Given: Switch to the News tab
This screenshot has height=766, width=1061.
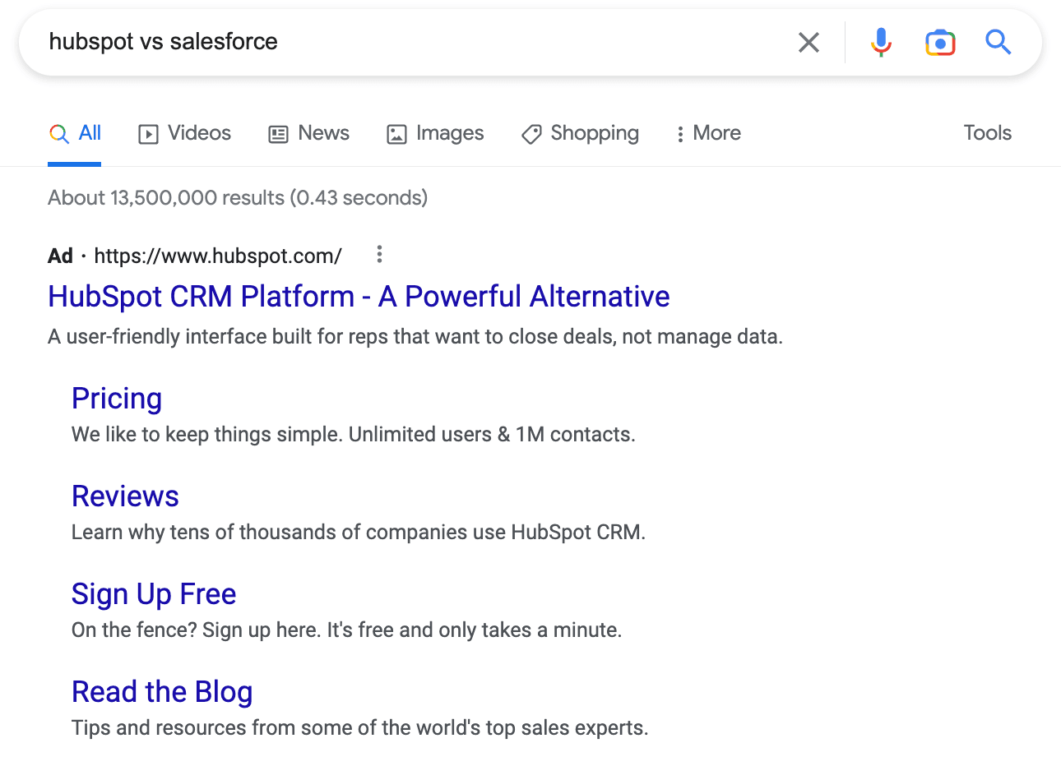Looking at the screenshot, I should tap(309, 133).
